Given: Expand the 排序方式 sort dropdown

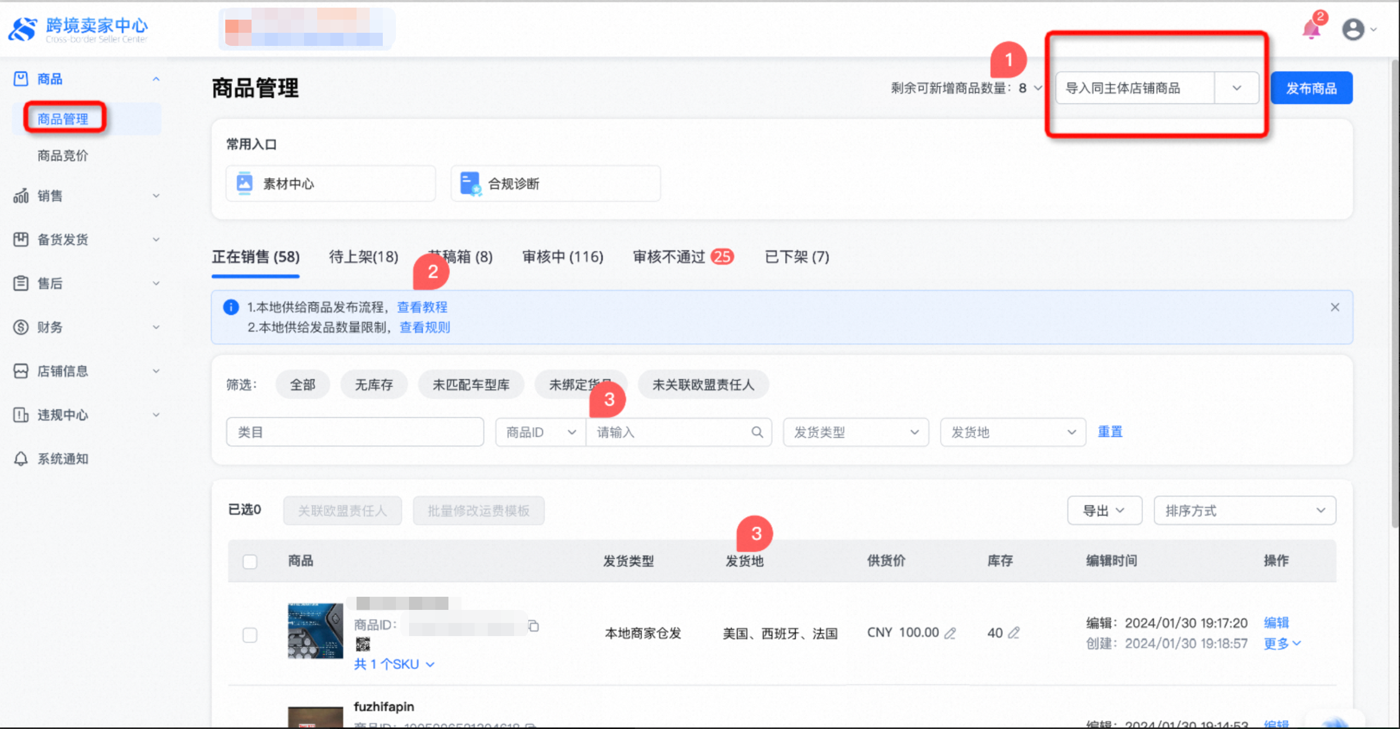Looking at the screenshot, I should point(1244,510).
